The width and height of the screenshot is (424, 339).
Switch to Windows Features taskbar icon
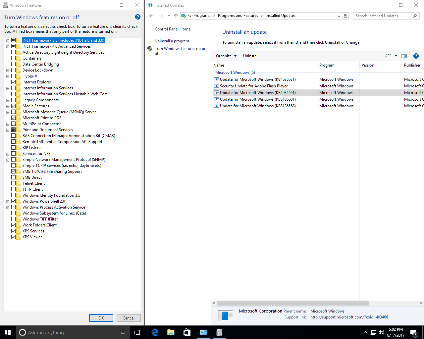[x=219, y=332]
